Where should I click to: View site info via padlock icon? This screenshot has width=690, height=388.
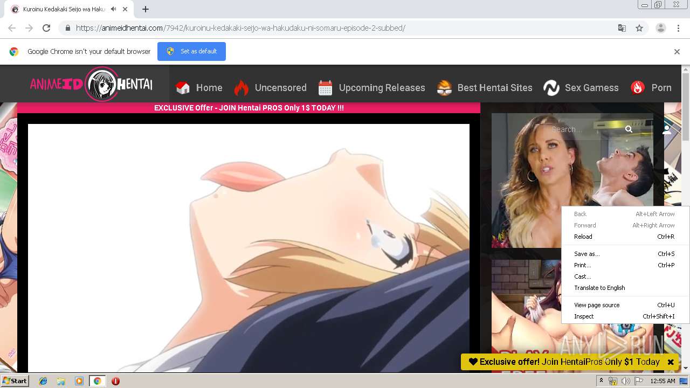click(67, 28)
